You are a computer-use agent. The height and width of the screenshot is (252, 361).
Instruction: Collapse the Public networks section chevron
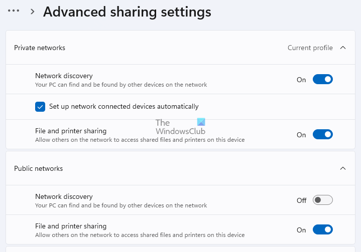[343, 168]
